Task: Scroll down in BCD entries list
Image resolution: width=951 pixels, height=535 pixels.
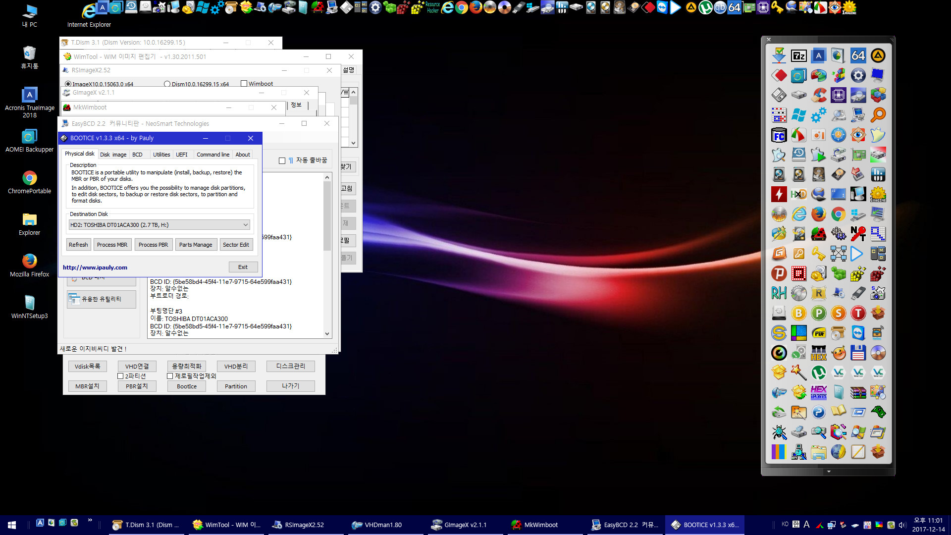Action: click(327, 334)
